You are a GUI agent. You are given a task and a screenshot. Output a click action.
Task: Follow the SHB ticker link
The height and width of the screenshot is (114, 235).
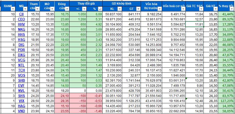coord(22,80)
